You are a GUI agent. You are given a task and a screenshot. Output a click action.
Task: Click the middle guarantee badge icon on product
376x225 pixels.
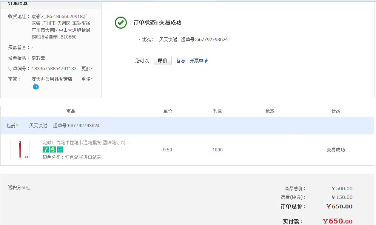pyautogui.click(x=53, y=149)
